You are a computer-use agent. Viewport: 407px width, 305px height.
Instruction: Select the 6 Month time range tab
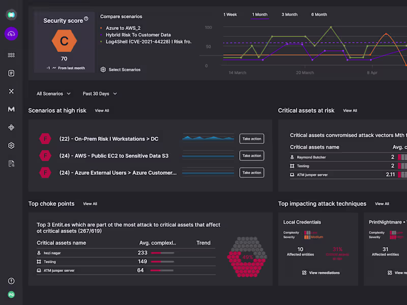pos(319,15)
